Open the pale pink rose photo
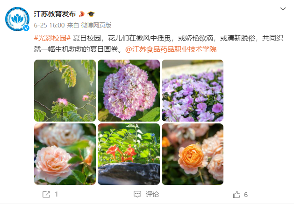294x204 pixels. [65, 154]
